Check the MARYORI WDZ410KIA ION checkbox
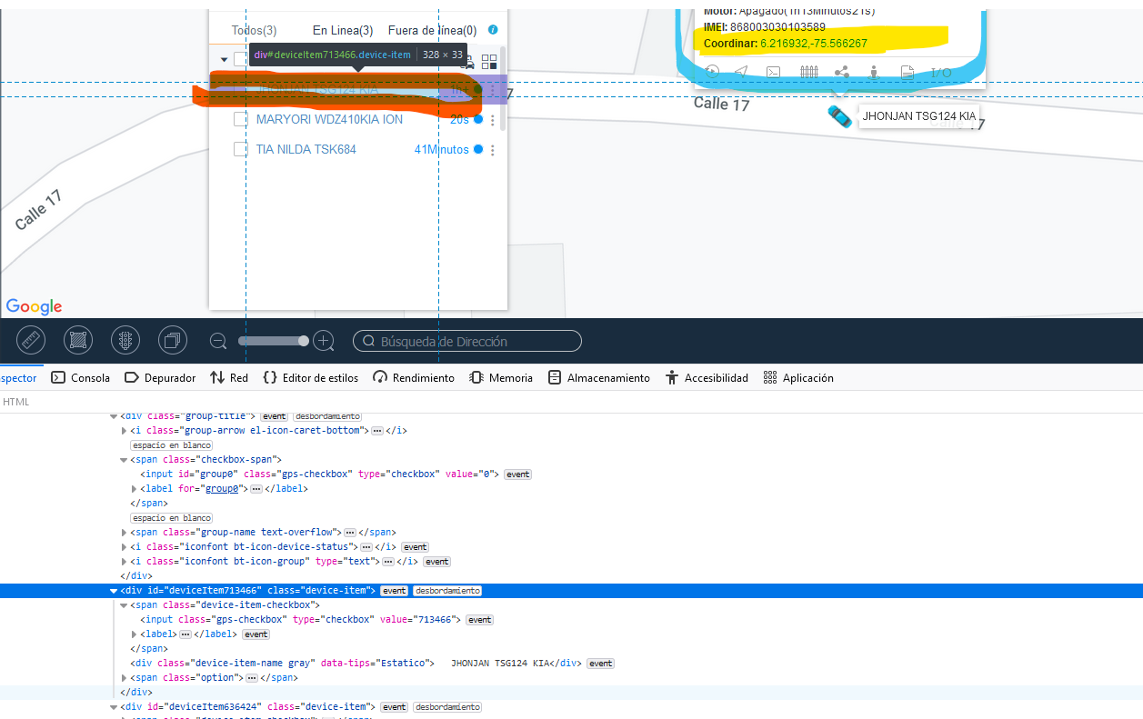Viewport: 1143px width, 719px height. (x=241, y=120)
